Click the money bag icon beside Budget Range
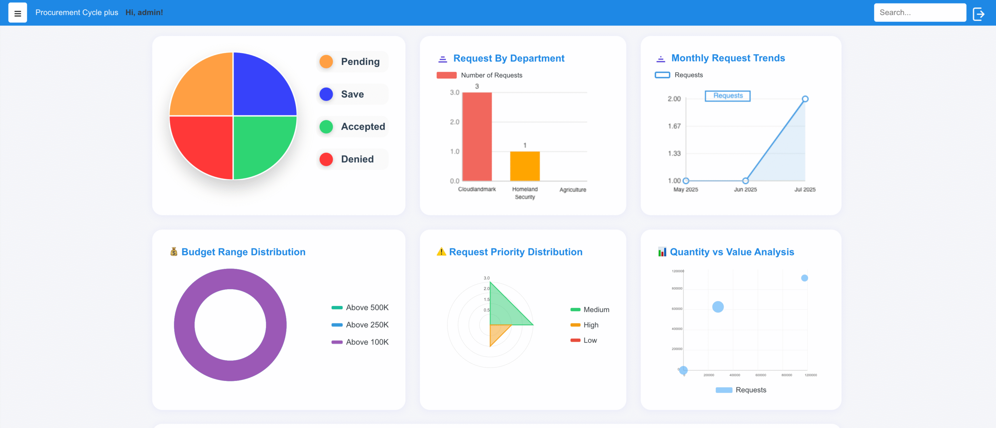Screen dimensions: 996x428 pyautogui.click(x=174, y=252)
